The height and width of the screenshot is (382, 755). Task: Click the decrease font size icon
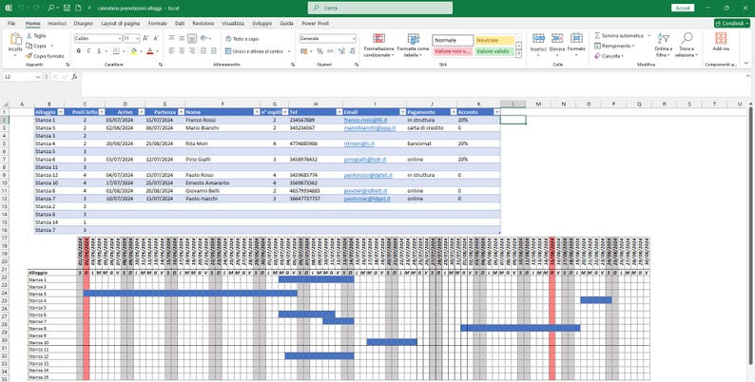pyautogui.click(x=156, y=38)
